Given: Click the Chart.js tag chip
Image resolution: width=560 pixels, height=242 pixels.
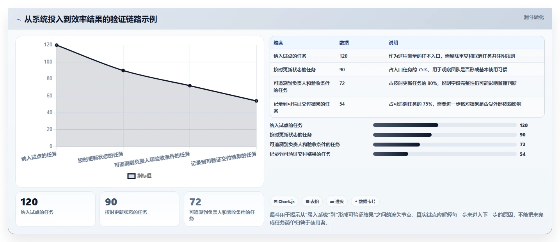Looking at the screenshot, I should tap(284, 201).
